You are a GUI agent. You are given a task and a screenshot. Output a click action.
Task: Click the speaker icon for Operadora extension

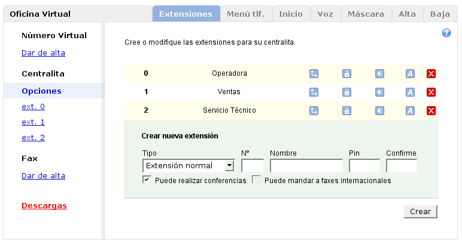click(379, 74)
